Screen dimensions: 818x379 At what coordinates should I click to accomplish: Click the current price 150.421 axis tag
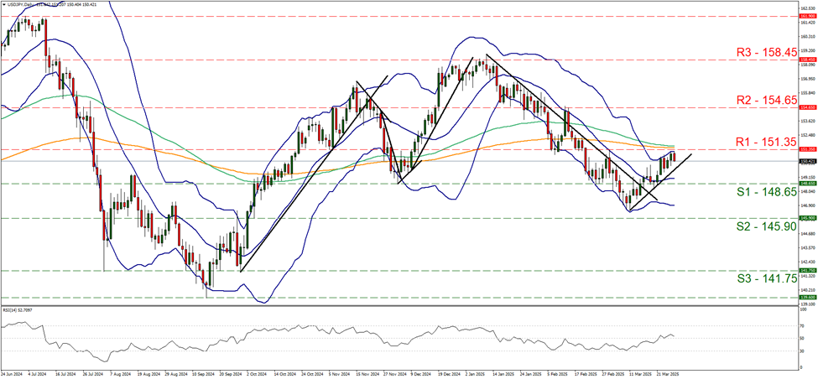coord(805,161)
